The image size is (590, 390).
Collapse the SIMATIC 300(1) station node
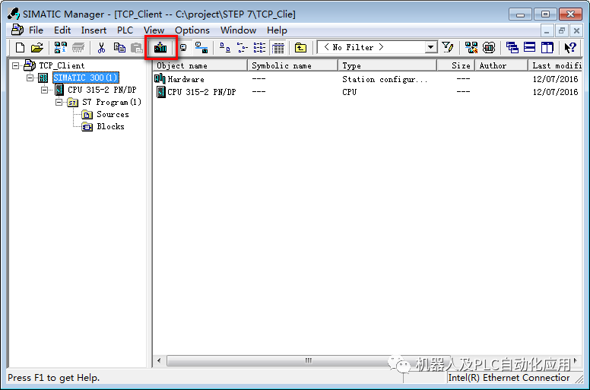[x=30, y=78]
